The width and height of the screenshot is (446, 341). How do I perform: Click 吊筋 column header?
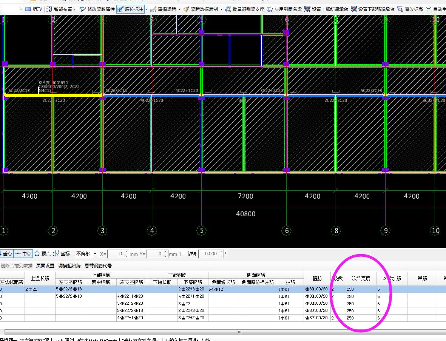tap(422, 278)
